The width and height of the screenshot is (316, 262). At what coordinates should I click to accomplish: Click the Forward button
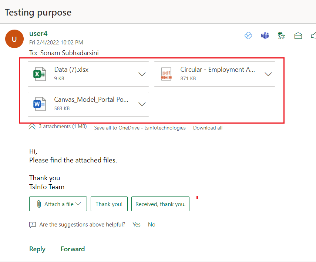pos(73,249)
